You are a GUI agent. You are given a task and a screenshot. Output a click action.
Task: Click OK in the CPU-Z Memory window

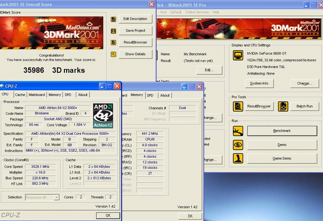pyautogui.click(x=190, y=216)
